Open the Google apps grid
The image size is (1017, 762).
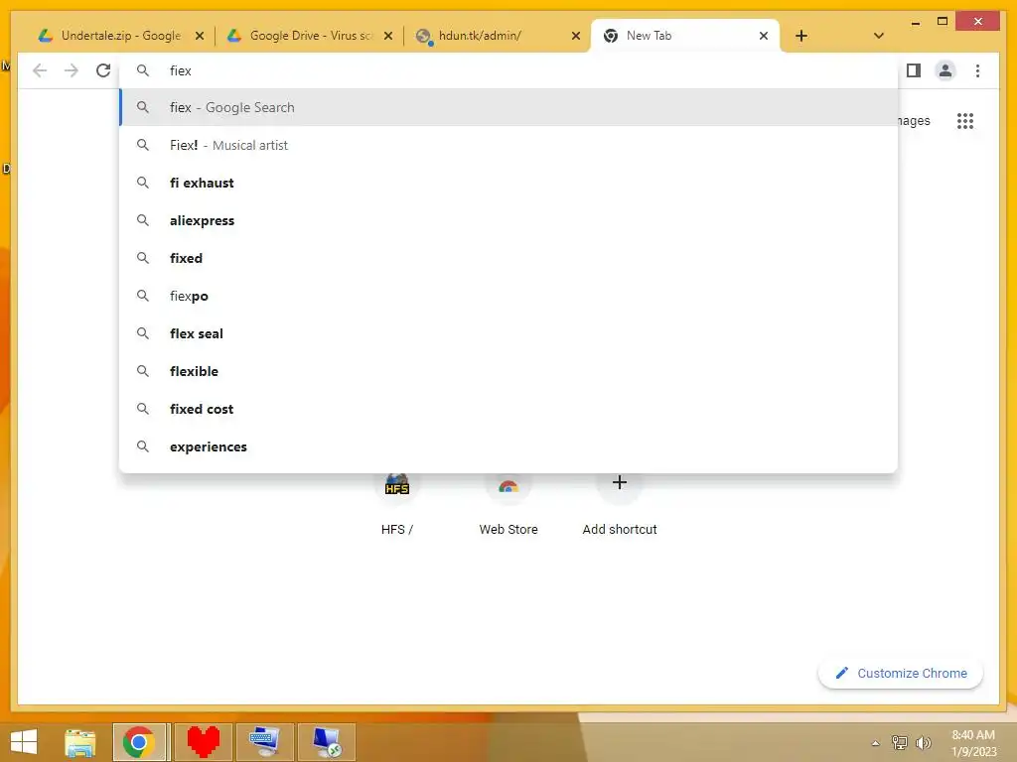tap(965, 120)
